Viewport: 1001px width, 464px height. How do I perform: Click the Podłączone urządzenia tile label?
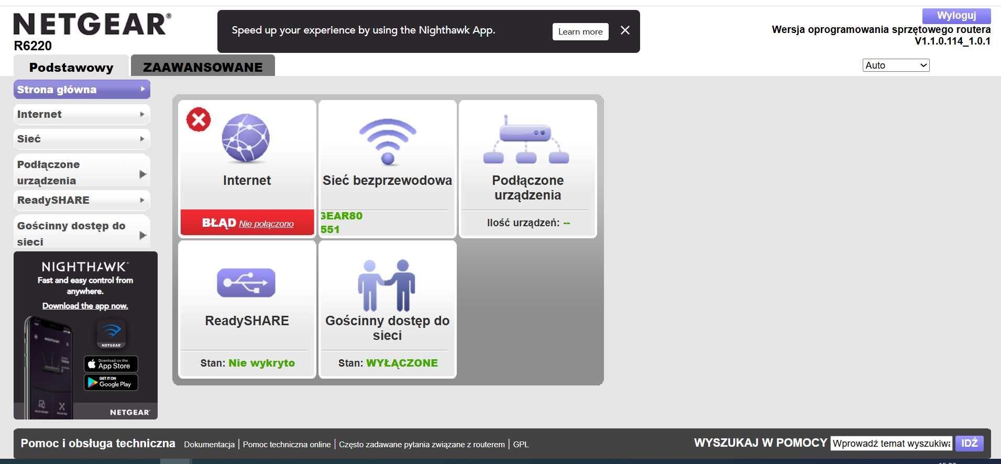pos(528,187)
